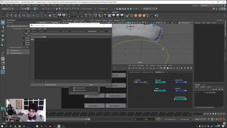Image resolution: width=227 pixels, height=128 pixels.
Task: Click the NURBS circle shelf icon
Action: pos(38,16)
